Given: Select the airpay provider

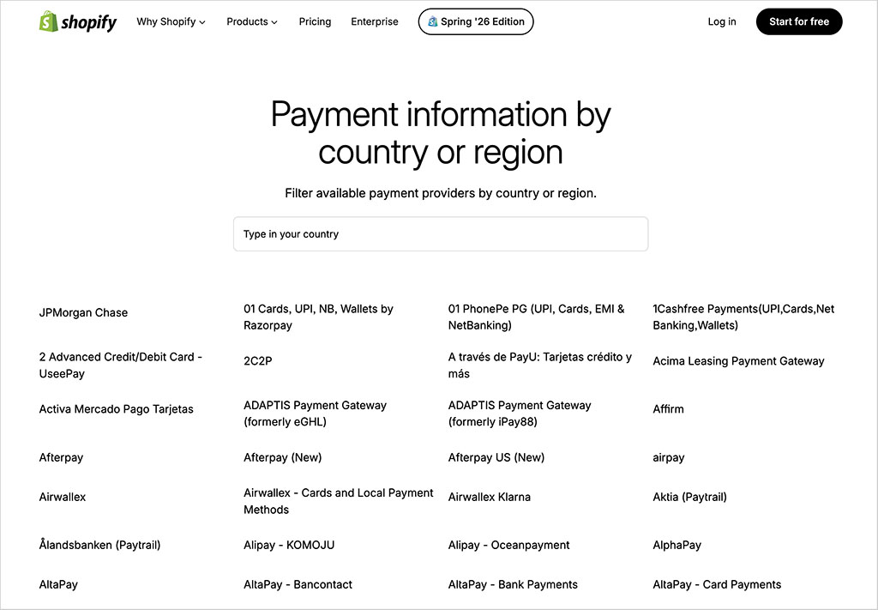Looking at the screenshot, I should click(669, 457).
